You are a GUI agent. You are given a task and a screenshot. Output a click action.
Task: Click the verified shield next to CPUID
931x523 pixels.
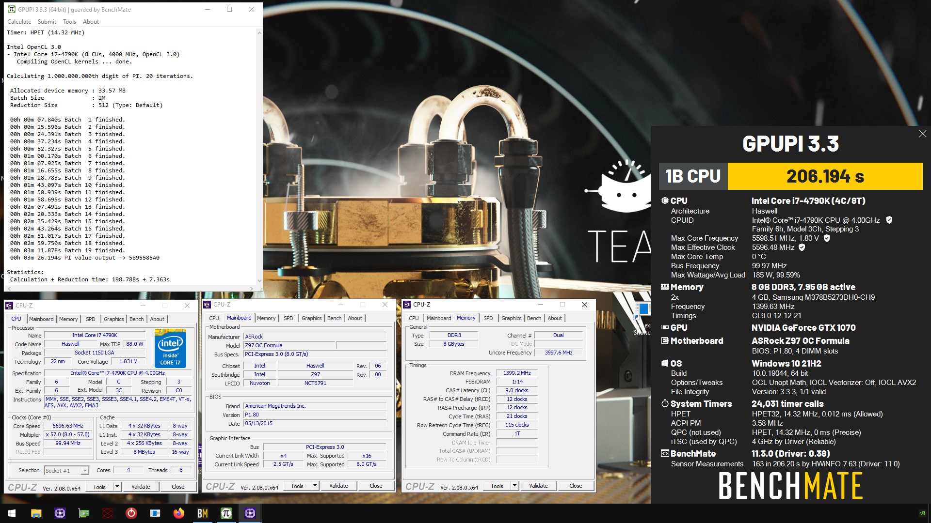tap(889, 220)
